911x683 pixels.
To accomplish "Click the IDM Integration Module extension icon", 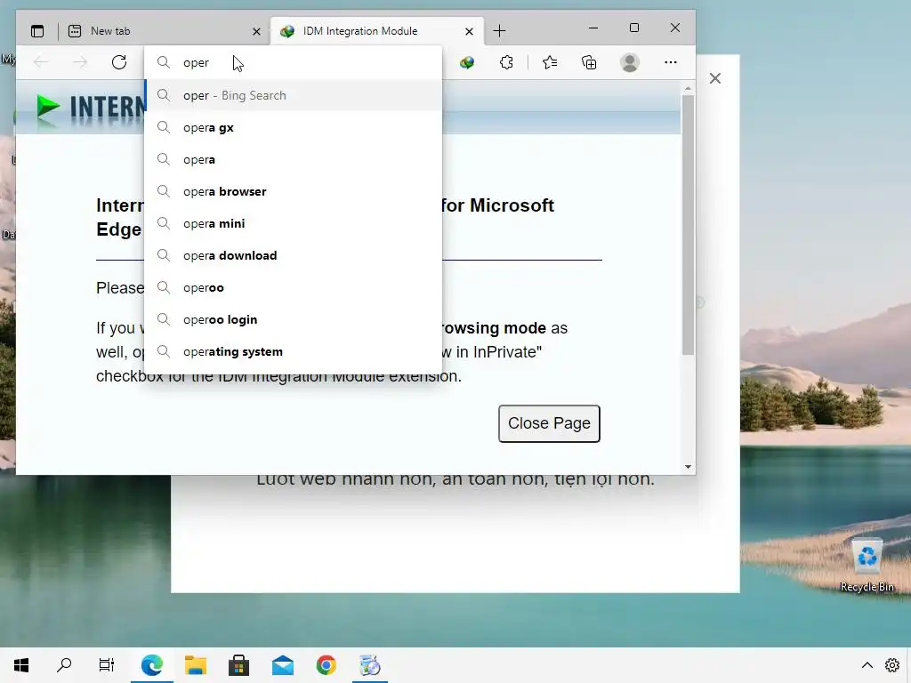I will [x=467, y=62].
